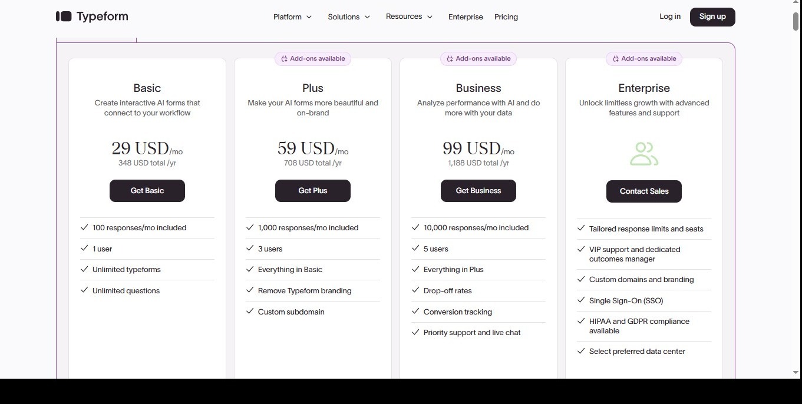Go to the Enterprise nav item

(x=466, y=17)
